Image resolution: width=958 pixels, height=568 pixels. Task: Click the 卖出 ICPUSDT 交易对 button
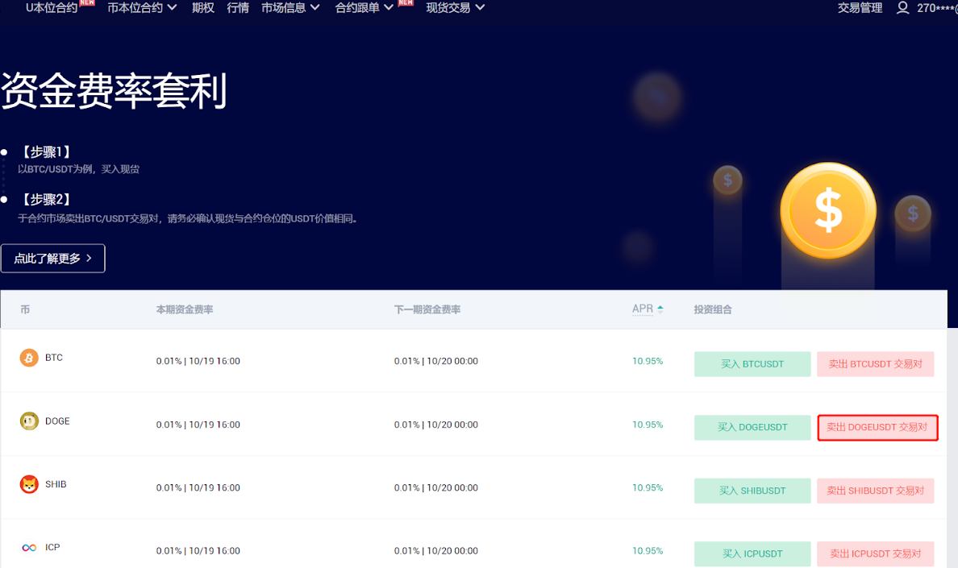(x=875, y=554)
